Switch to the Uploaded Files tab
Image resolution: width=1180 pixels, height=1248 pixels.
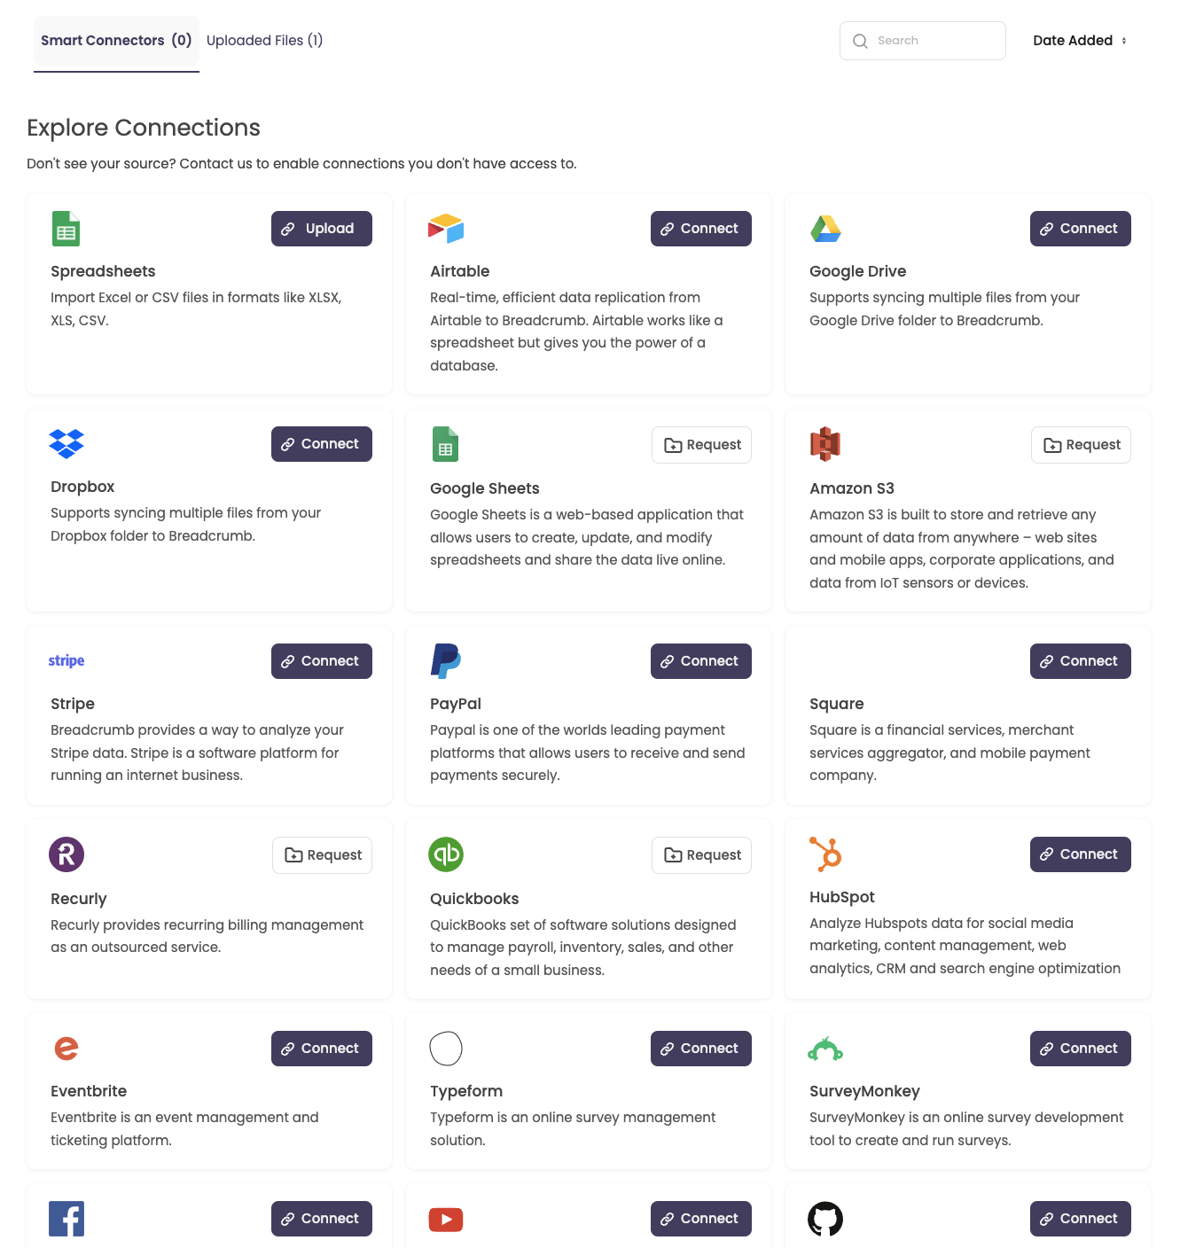tap(264, 40)
